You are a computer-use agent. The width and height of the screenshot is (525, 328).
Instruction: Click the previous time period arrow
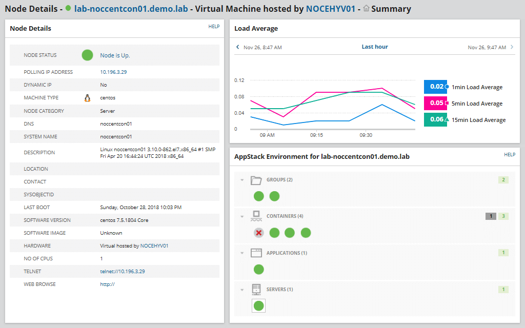point(237,47)
